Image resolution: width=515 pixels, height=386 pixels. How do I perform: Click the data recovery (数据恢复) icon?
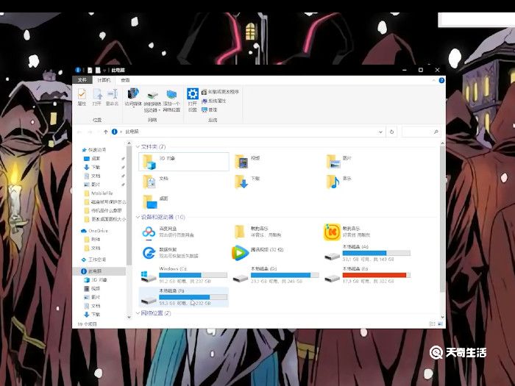tap(149, 254)
